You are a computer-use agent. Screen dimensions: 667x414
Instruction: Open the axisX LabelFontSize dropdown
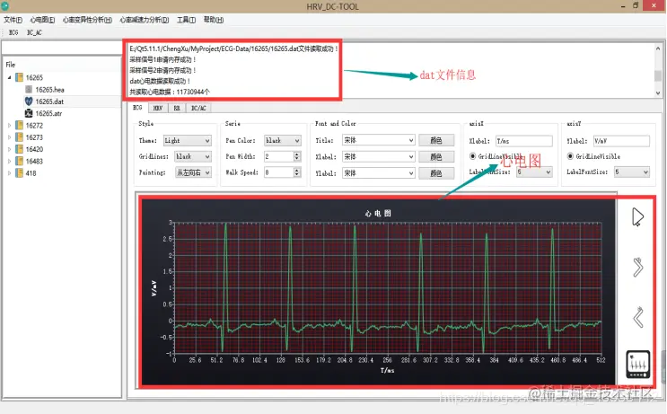(x=534, y=172)
